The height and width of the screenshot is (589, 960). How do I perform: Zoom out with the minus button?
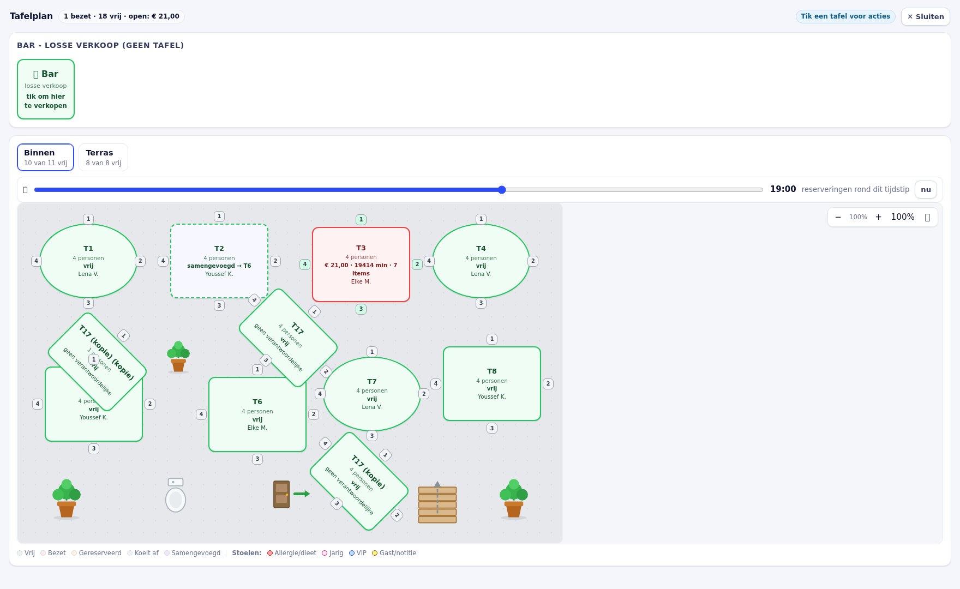pyautogui.click(x=838, y=217)
